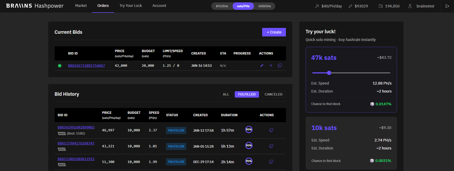This screenshot has width=454, height=171.
Task: Click the wallet balance icon
Action: coord(381,6)
